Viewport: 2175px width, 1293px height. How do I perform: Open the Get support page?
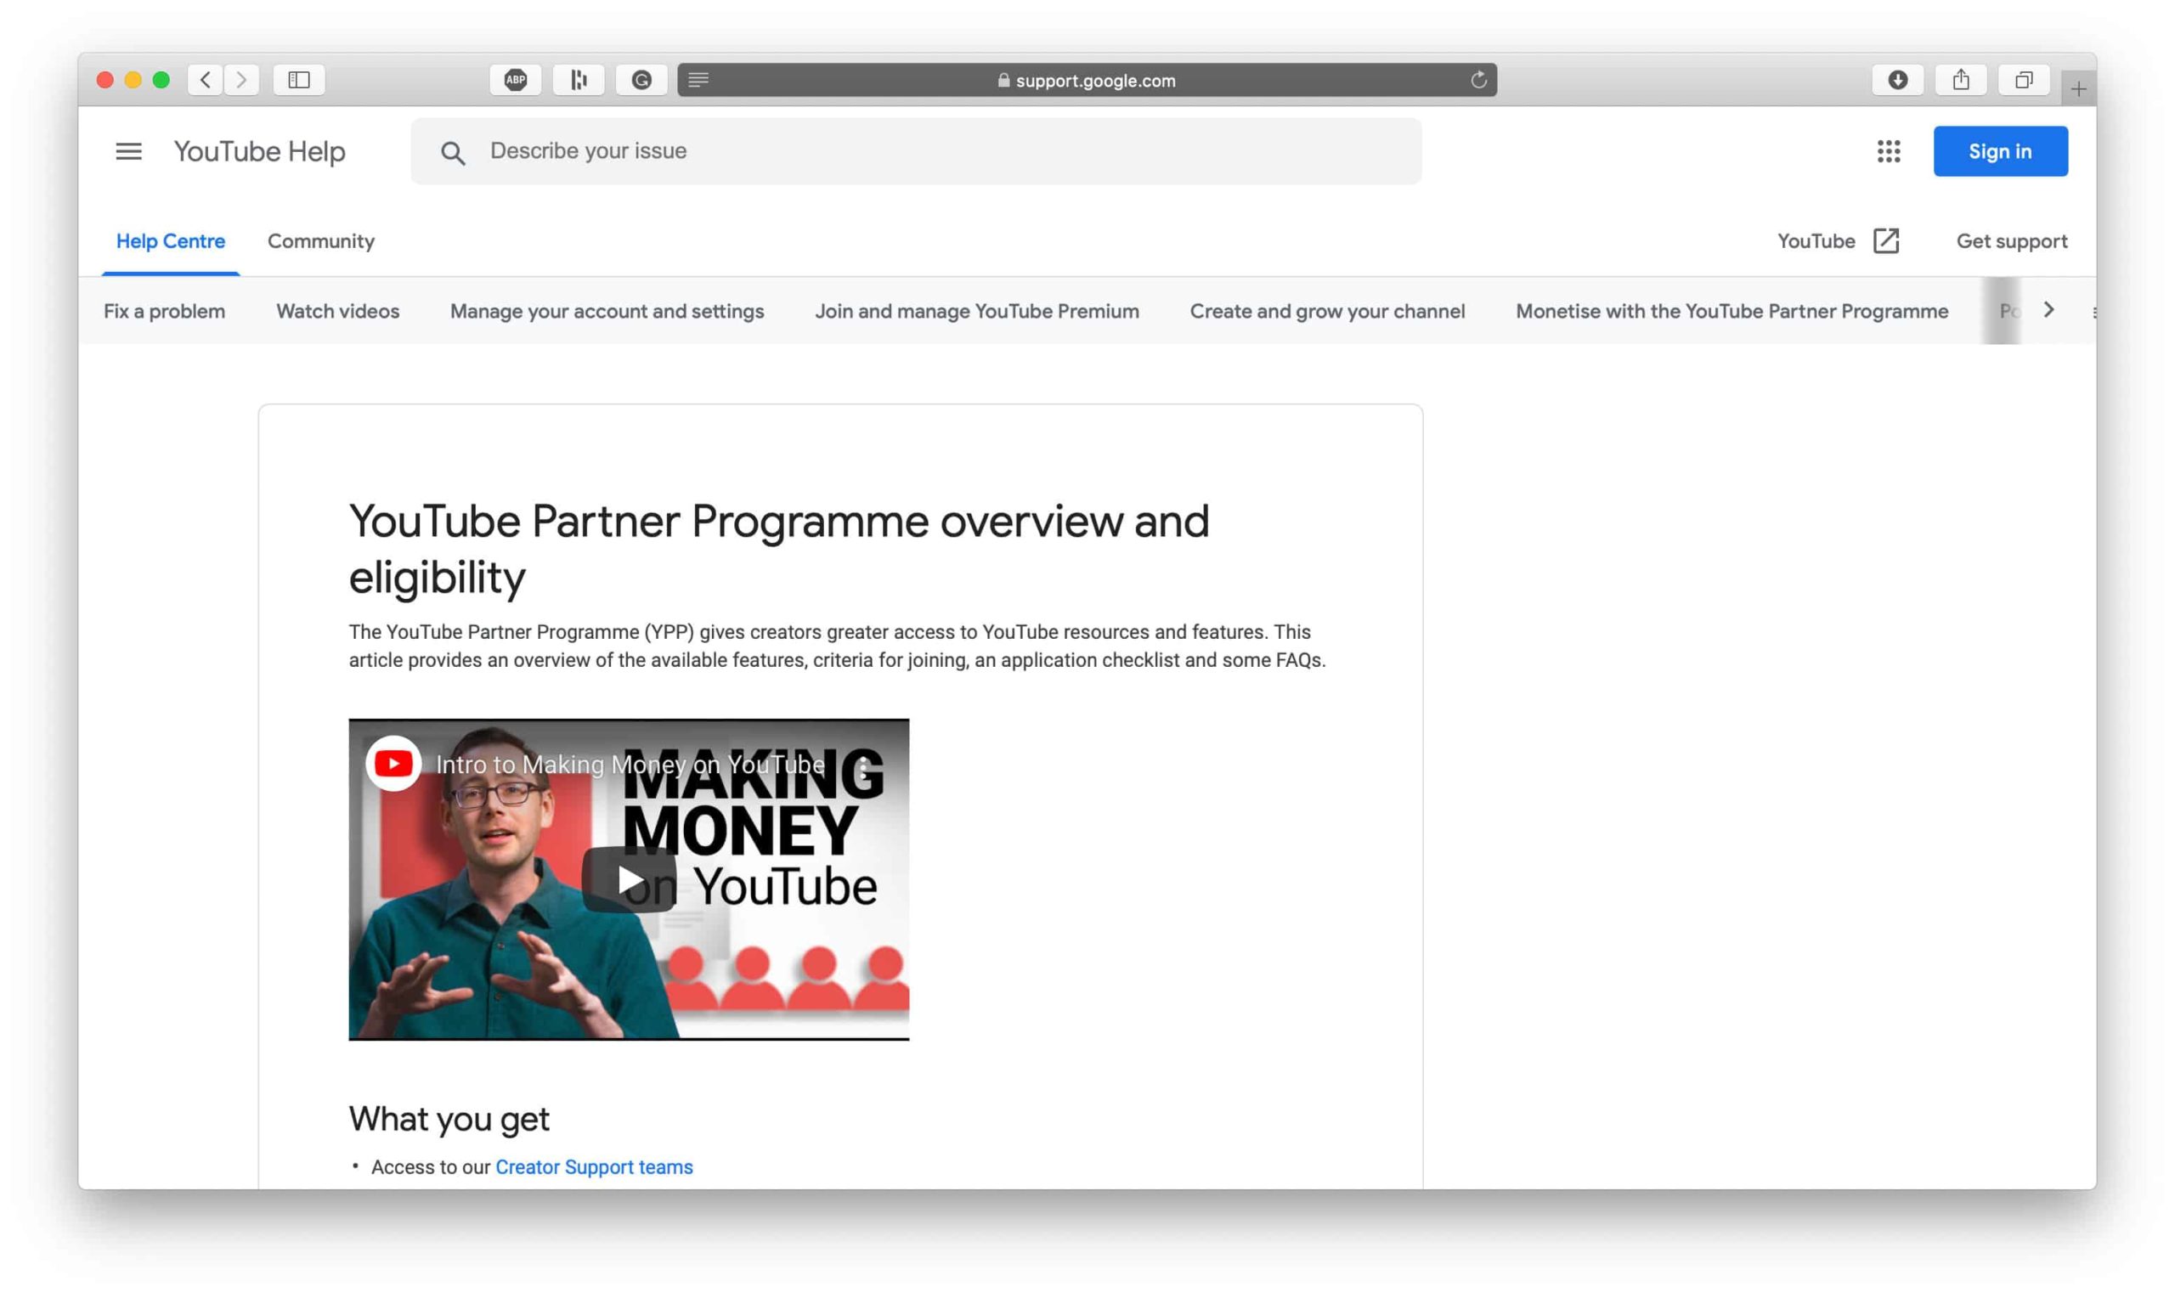tap(2012, 240)
